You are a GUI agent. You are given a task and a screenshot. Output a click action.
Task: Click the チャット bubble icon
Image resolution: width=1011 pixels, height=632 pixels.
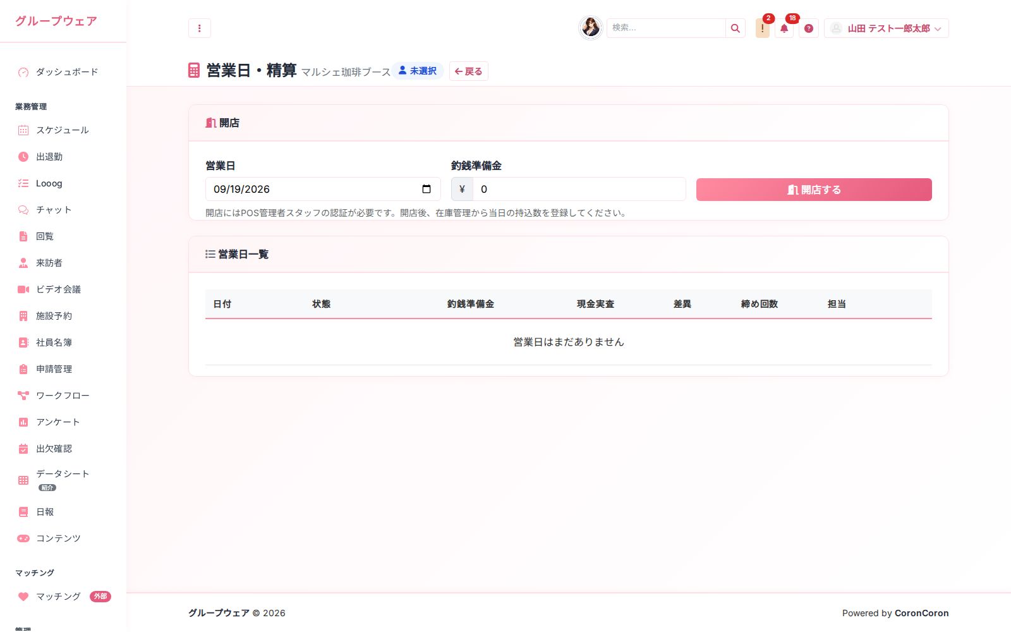click(x=23, y=210)
